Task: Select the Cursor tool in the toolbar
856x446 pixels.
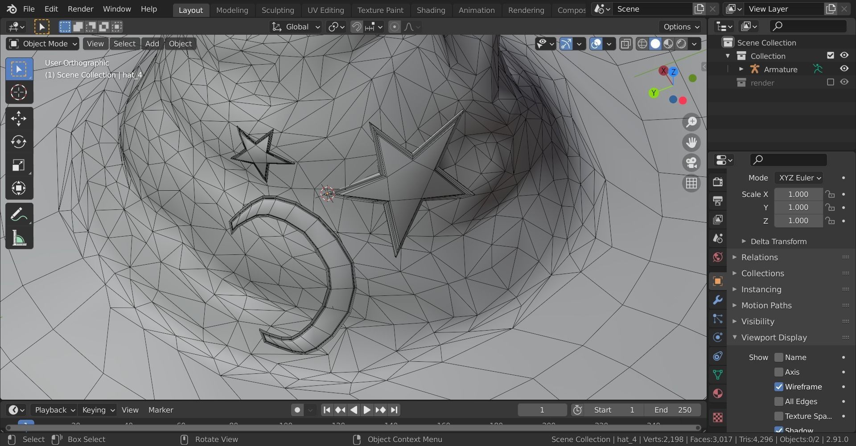Action: pyautogui.click(x=19, y=92)
